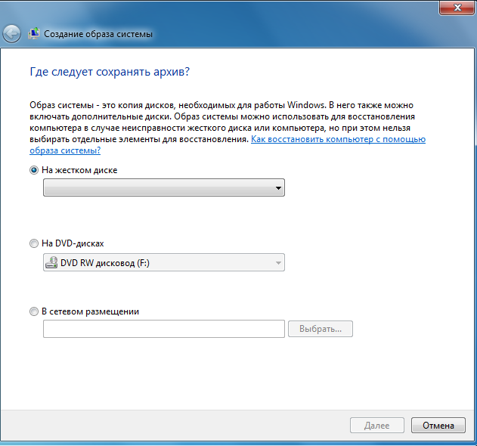Enable the 'В сетевом размещении' radio option
The image size is (477, 446).
(x=33, y=311)
